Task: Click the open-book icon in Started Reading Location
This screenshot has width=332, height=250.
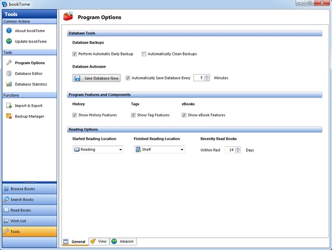Action: click(x=77, y=150)
